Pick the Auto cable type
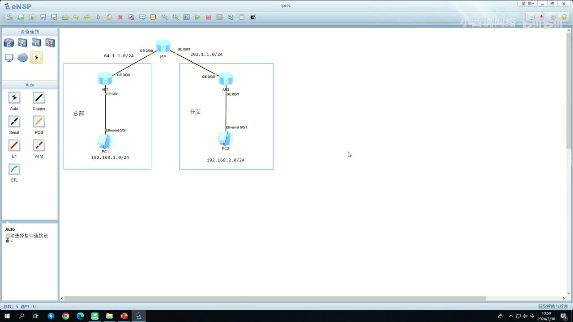 [14, 98]
